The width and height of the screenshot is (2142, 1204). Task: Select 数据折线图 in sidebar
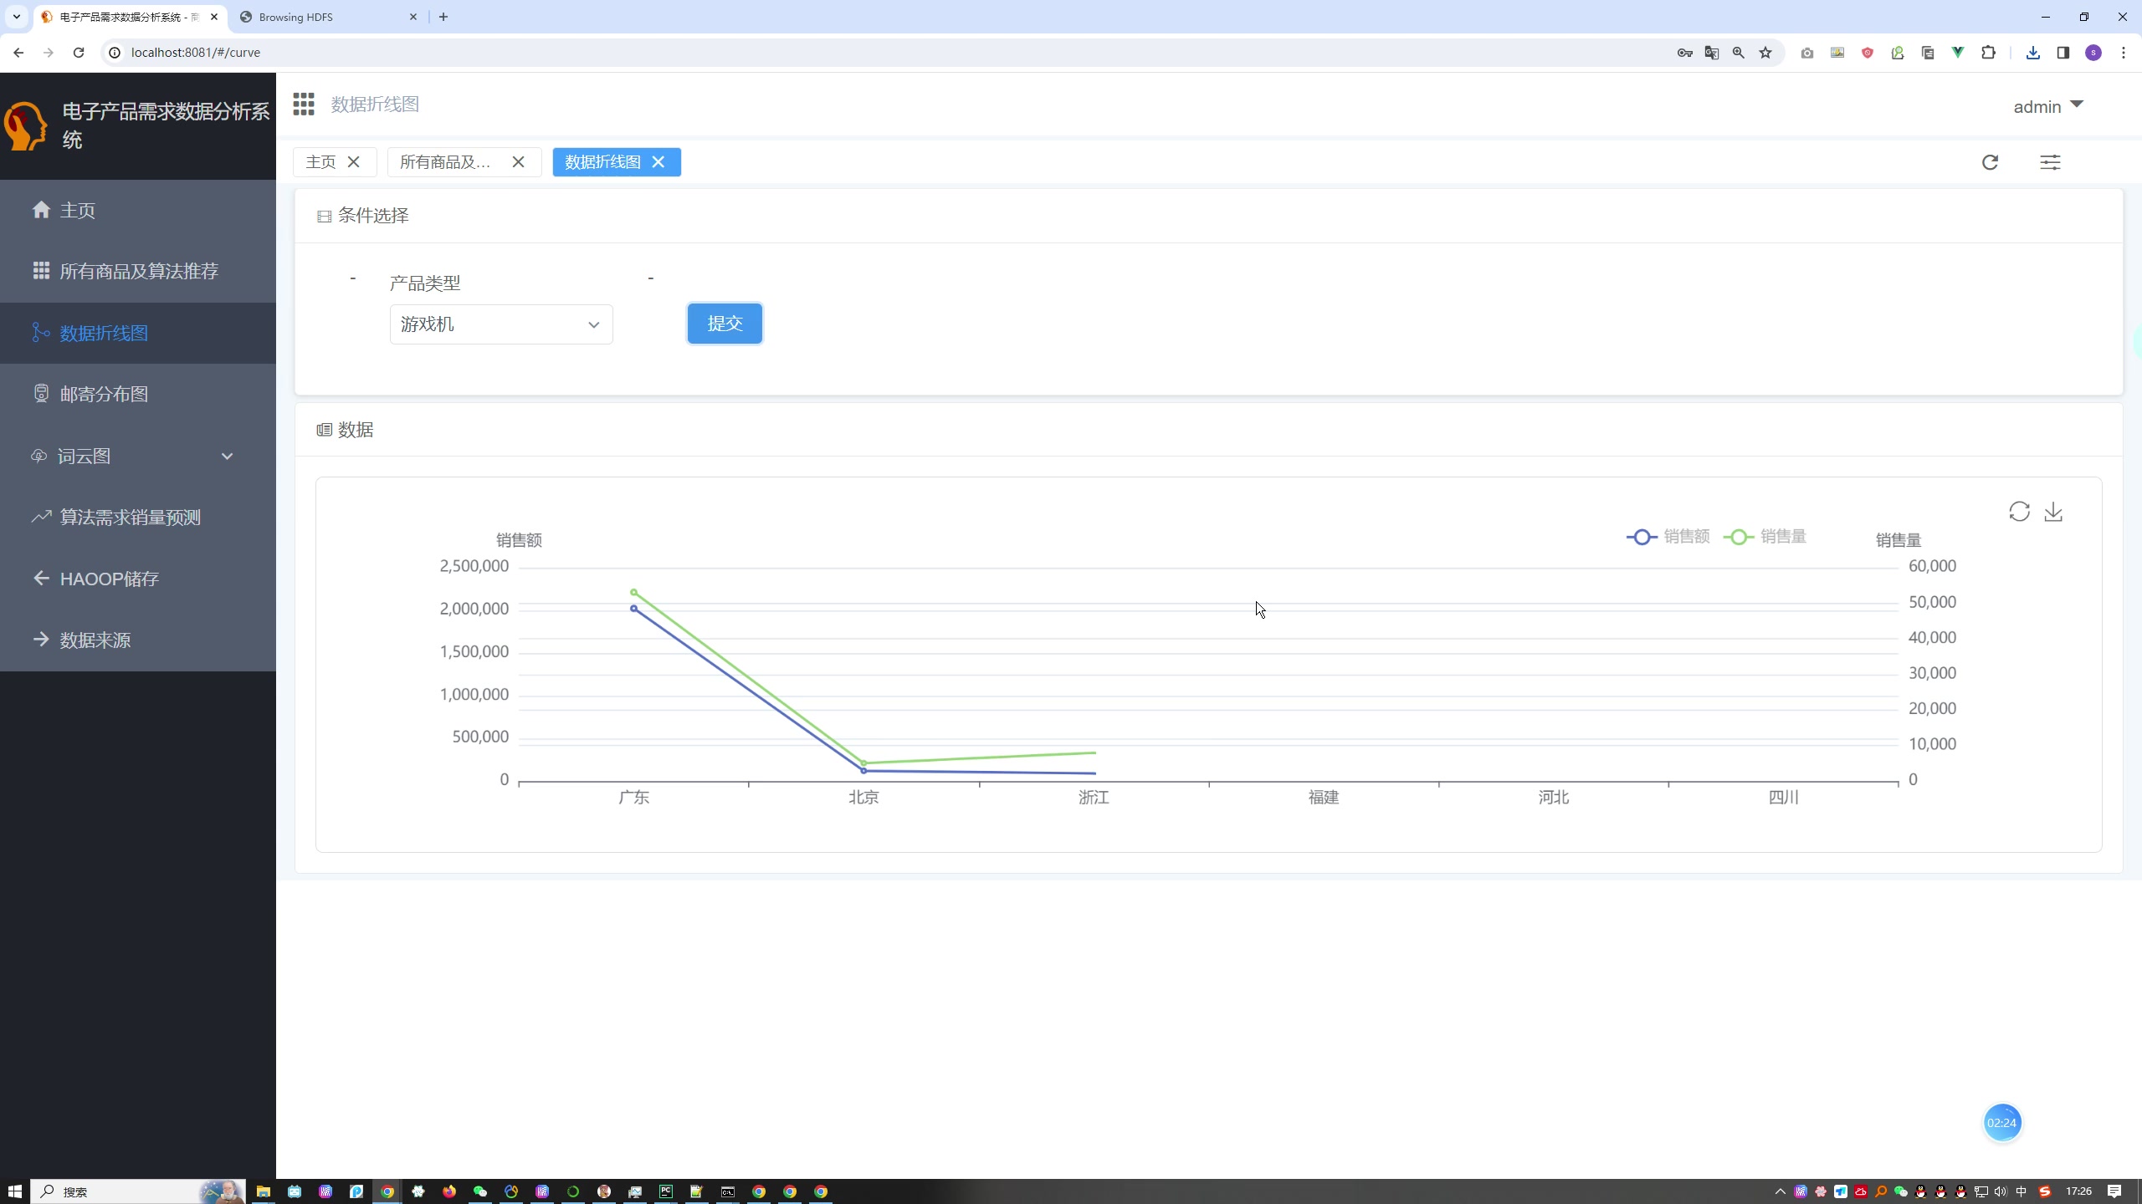[138, 333]
